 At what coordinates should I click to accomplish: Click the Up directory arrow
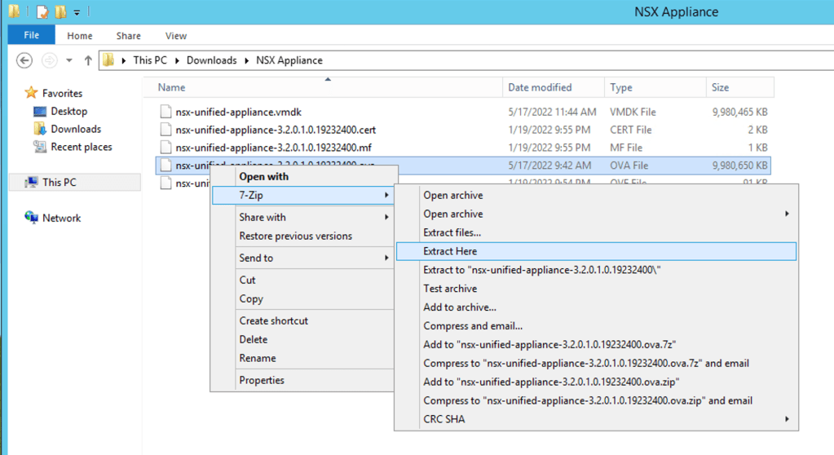[x=88, y=60]
